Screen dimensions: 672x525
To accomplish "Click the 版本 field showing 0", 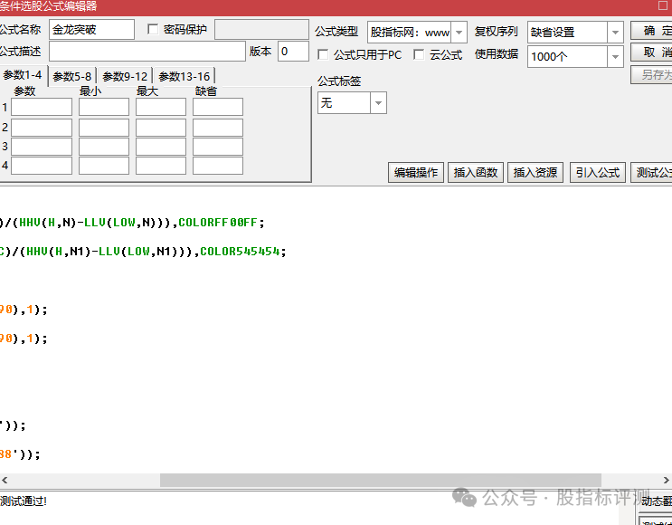I will pos(293,52).
